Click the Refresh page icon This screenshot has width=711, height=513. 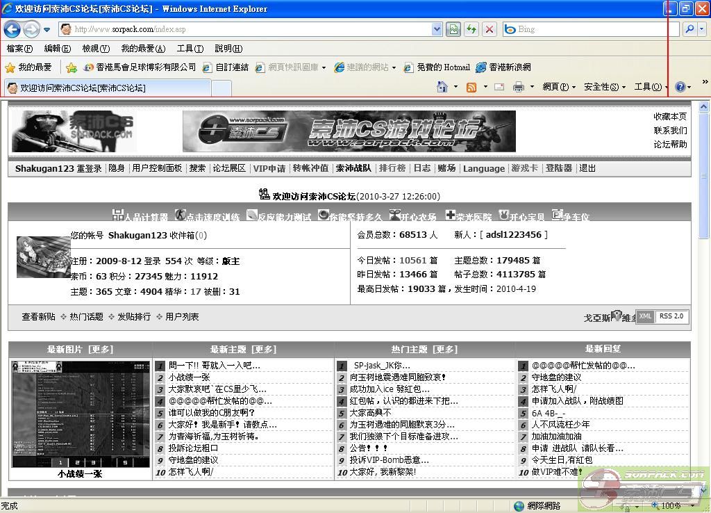(472, 29)
